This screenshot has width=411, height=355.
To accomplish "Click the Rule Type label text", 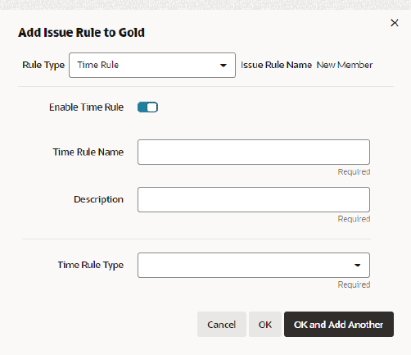I will point(43,65).
